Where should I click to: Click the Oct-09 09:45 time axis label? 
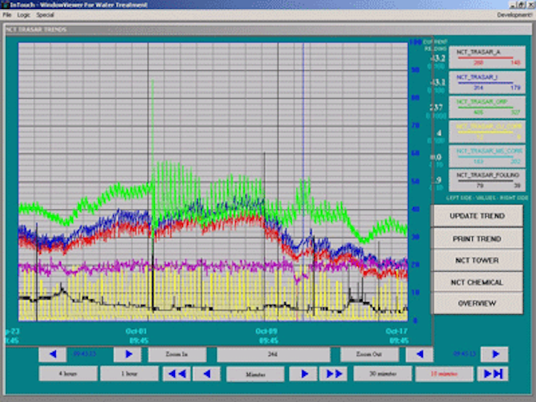[x=267, y=336]
